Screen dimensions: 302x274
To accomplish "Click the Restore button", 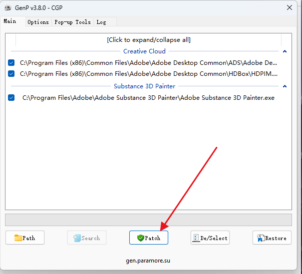I will coord(272,238).
